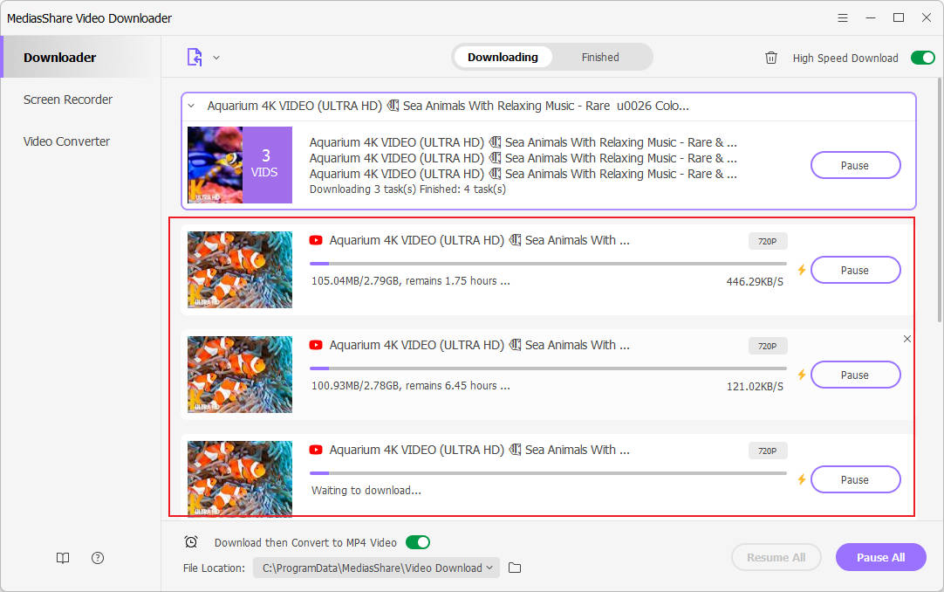Open the Screen Recorder section
This screenshot has width=944, height=592.
point(67,100)
